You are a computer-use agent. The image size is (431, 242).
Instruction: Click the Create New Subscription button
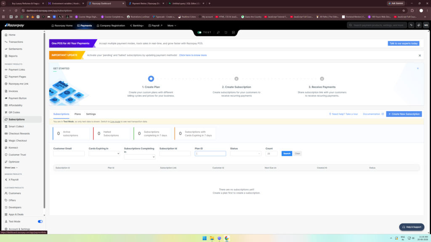point(404,114)
